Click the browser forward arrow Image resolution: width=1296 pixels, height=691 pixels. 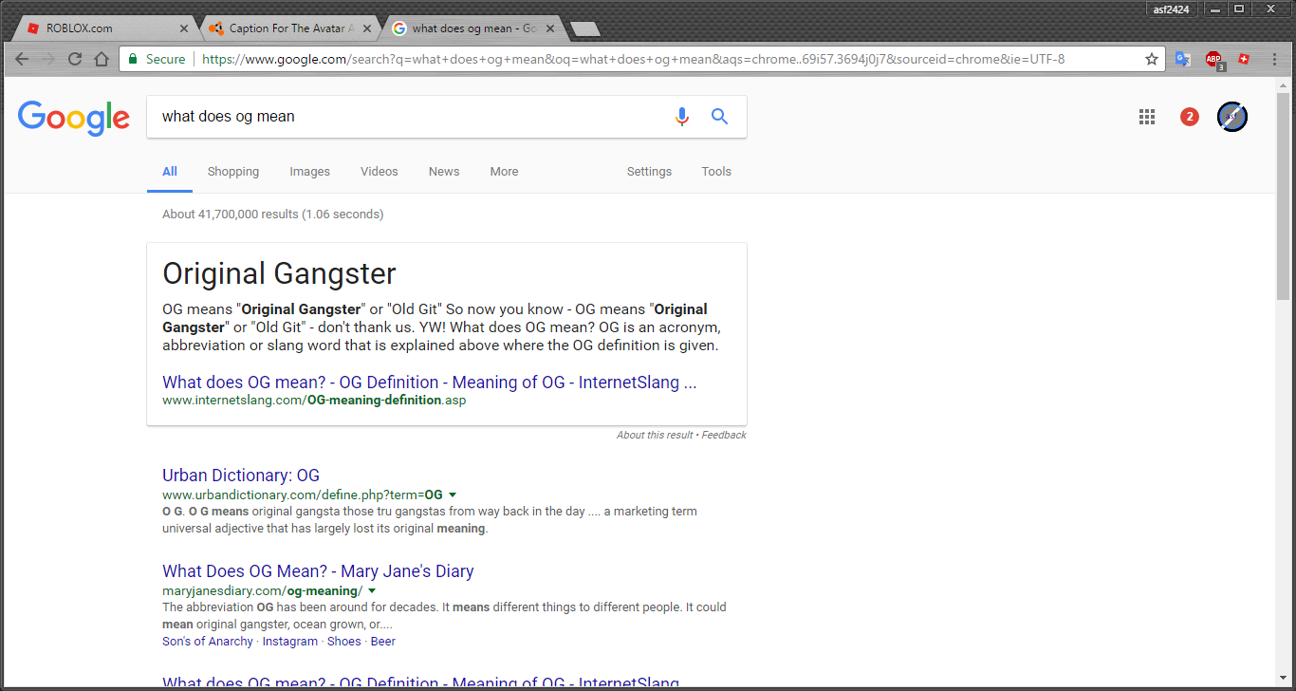[x=49, y=59]
